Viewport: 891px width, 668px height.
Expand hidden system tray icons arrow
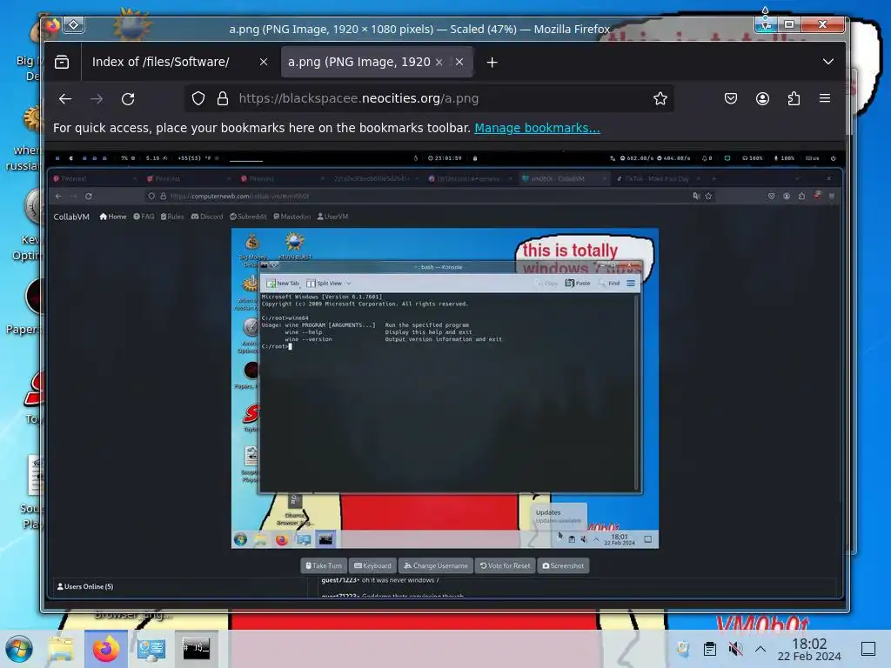760,649
